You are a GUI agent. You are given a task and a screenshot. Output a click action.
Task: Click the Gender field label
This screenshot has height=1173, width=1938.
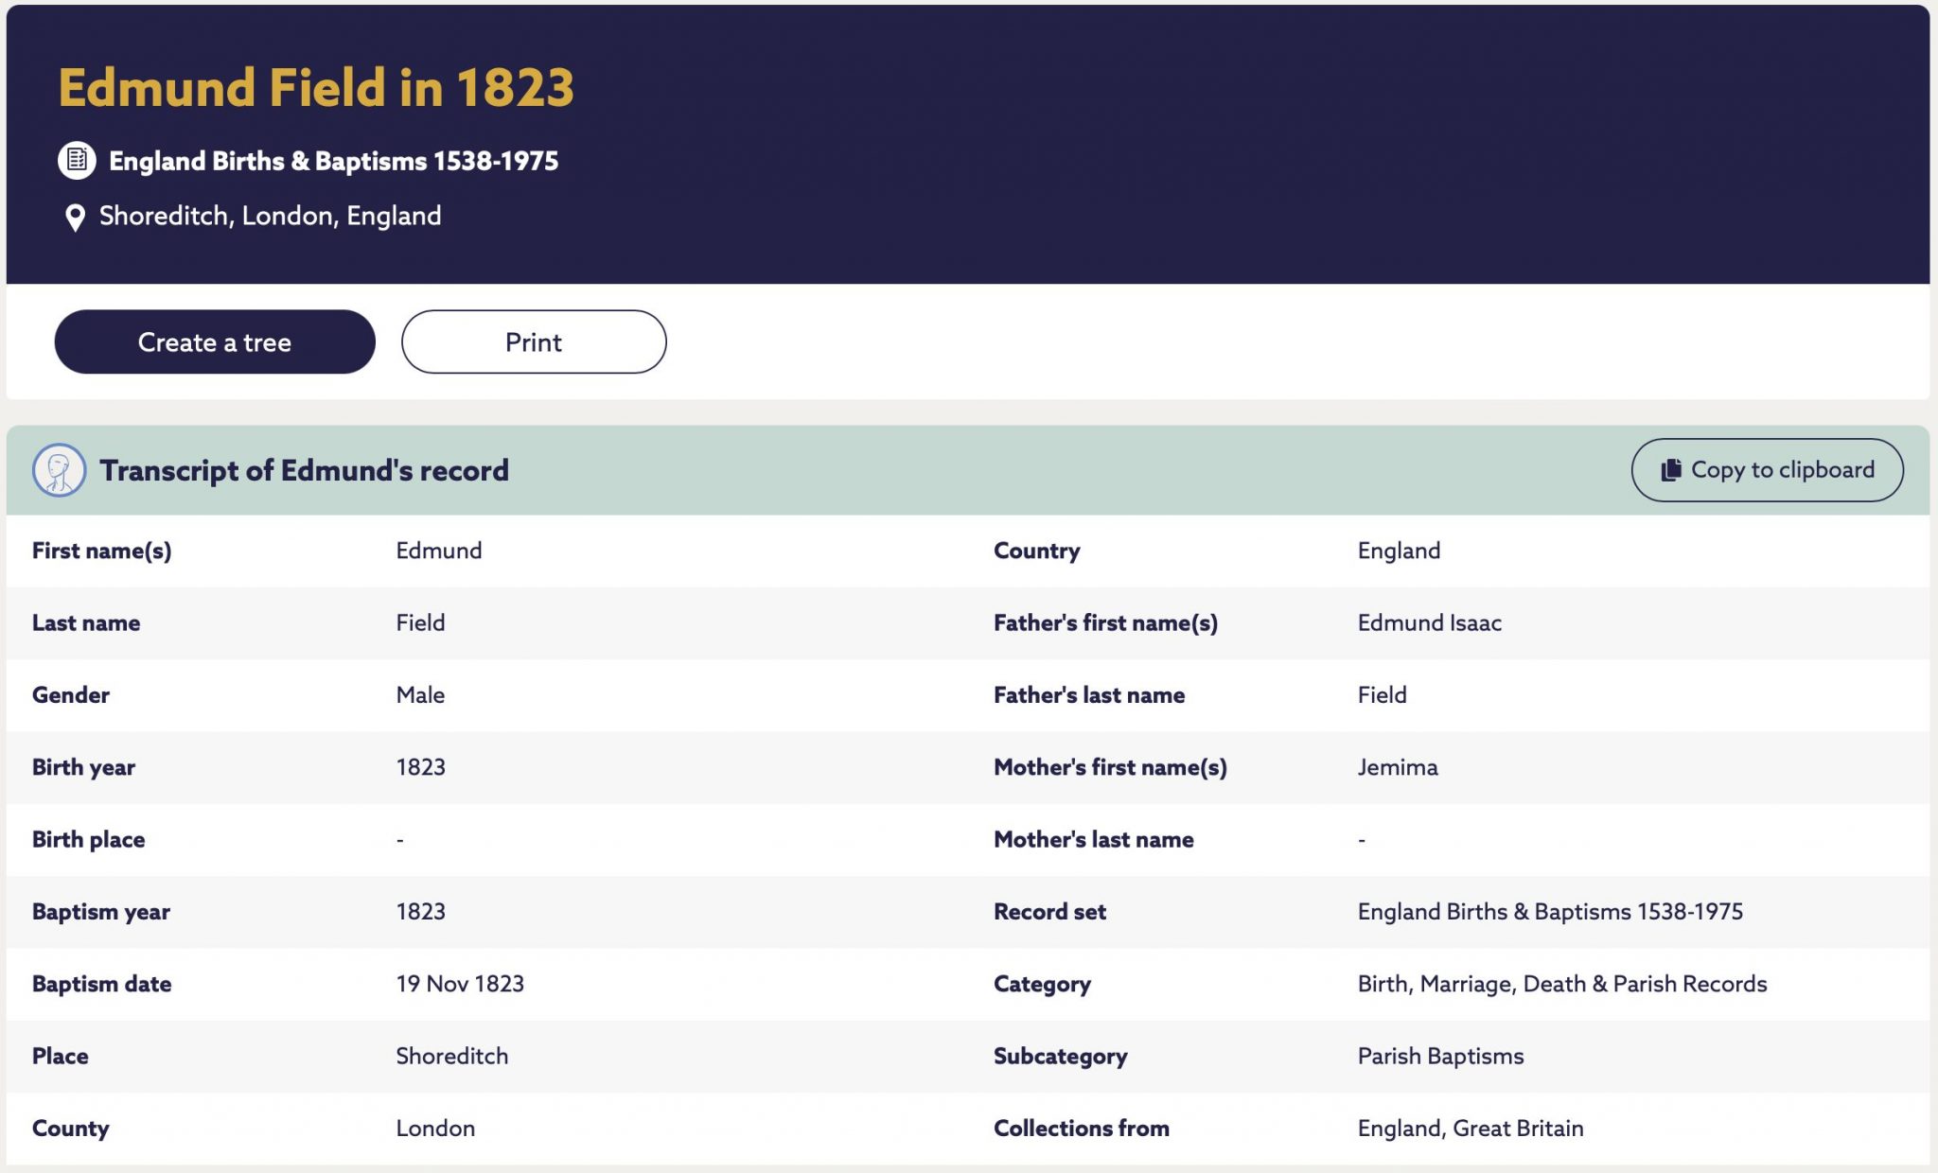point(70,694)
